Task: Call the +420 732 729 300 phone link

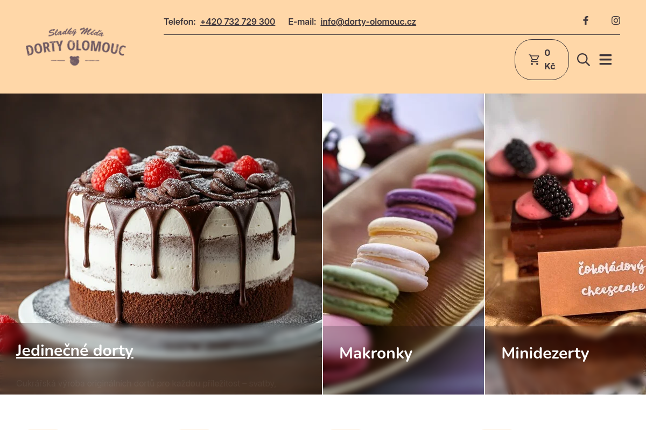Action: [x=237, y=21]
